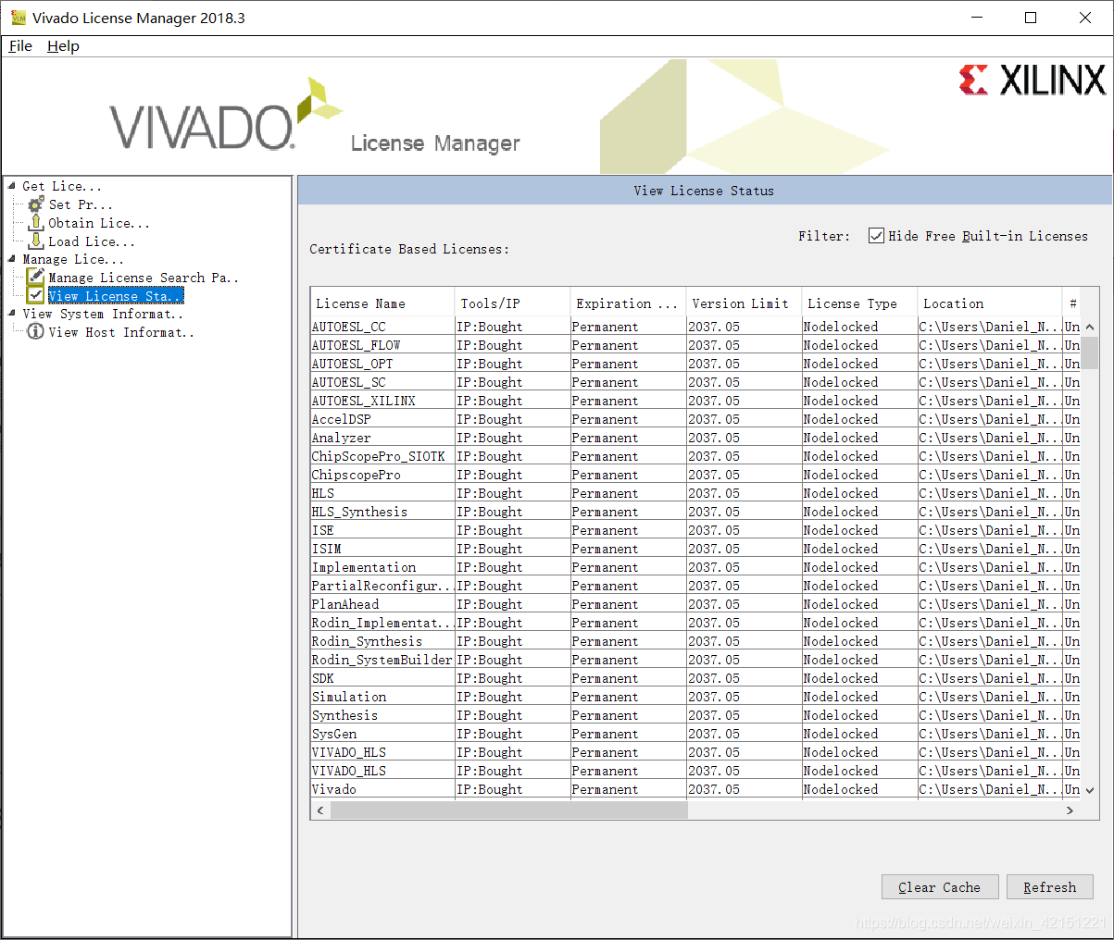Image resolution: width=1114 pixels, height=940 pixels.
Task: Select the SDK license row
Action: click(x=695, y=678)
